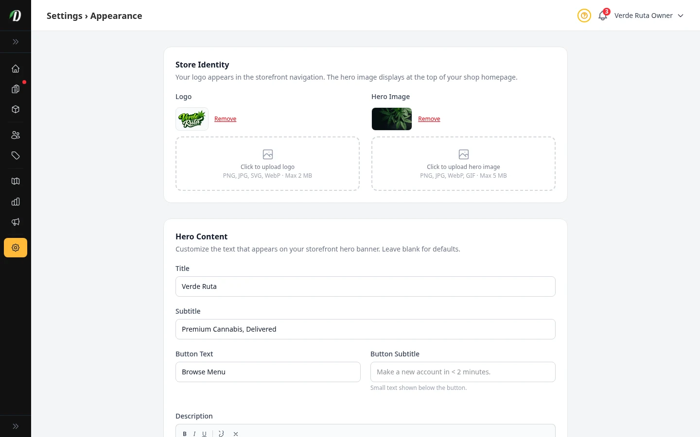The image size is (700, 437).
Task: Open Customers via the people sidebar icon
Action: click(16, 135)
